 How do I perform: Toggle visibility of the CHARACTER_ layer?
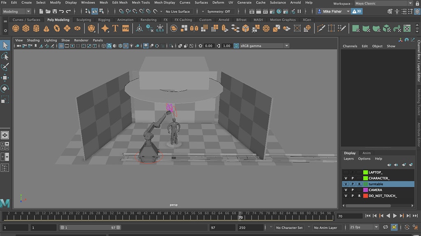[x=346, y=178]
